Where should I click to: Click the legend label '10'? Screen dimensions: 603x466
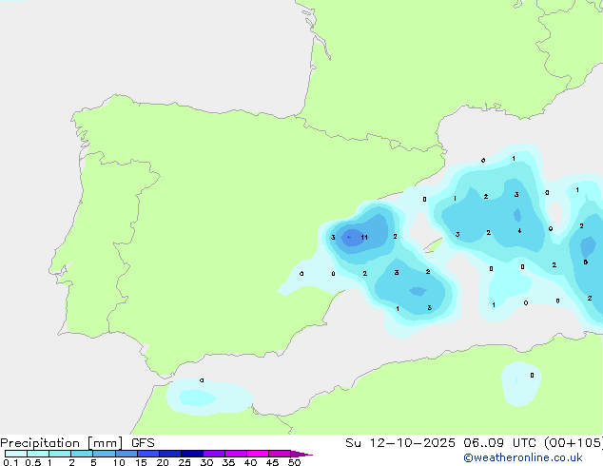pyautogui.click(x=119, y=462)
